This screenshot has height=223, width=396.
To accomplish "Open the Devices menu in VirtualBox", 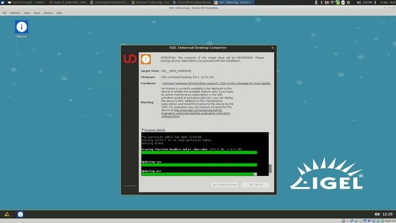I will (x=48, y=13).
